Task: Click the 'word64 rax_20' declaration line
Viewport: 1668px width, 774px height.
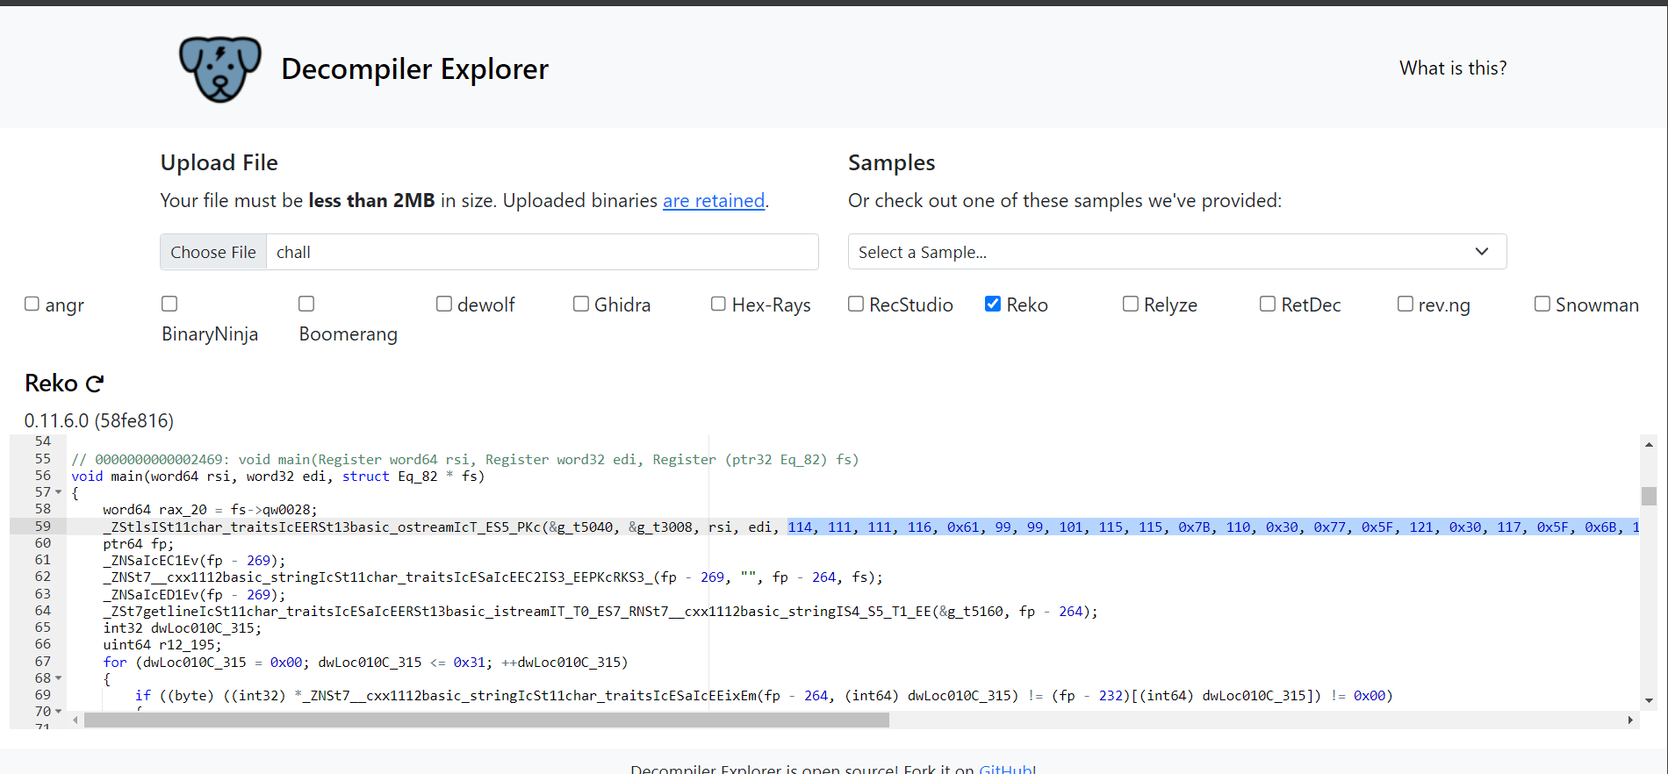Action: coord(210,510)
